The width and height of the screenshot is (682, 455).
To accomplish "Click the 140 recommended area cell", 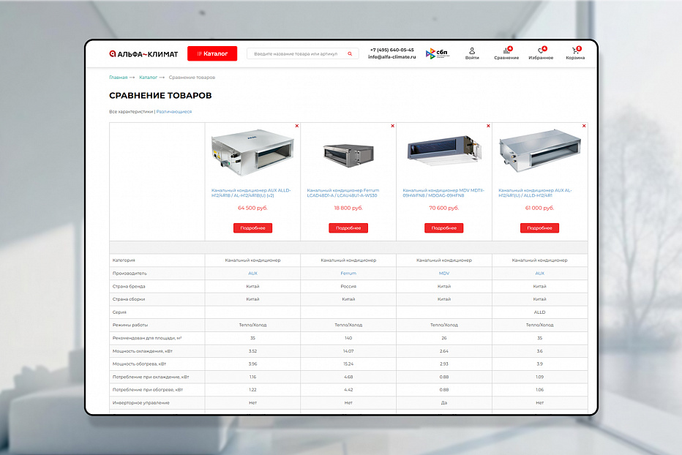I will point(348,338).
